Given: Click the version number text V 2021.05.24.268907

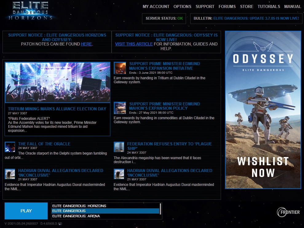Looking at the screenshot, I should pos(21,223).
